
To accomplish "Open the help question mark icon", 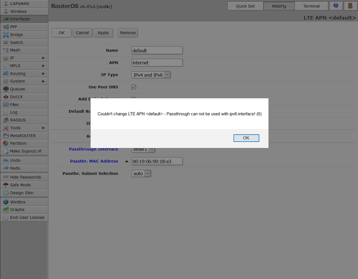I will pos(336,6).
